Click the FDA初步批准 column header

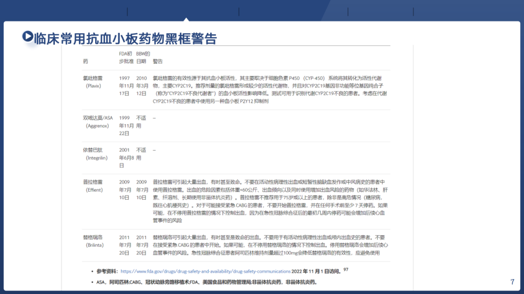tap(126, 58)
